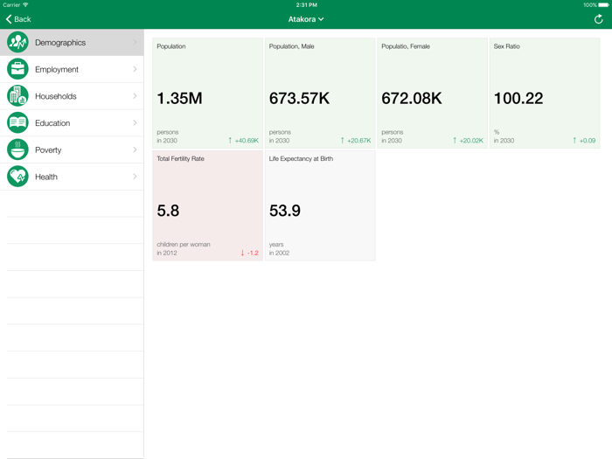Click the Wi-Fi status icon
Image resolution: width=612 pixels, height=459 pixels.
pyautogui.click(x=25, y=4)
